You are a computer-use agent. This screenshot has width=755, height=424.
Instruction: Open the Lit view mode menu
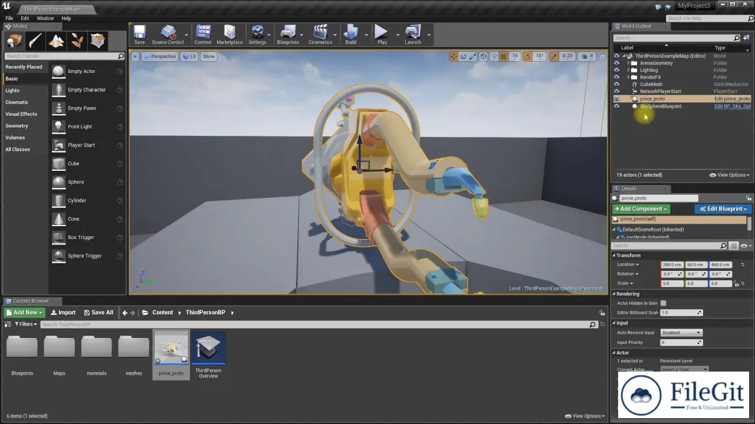(x=189, y=57)
